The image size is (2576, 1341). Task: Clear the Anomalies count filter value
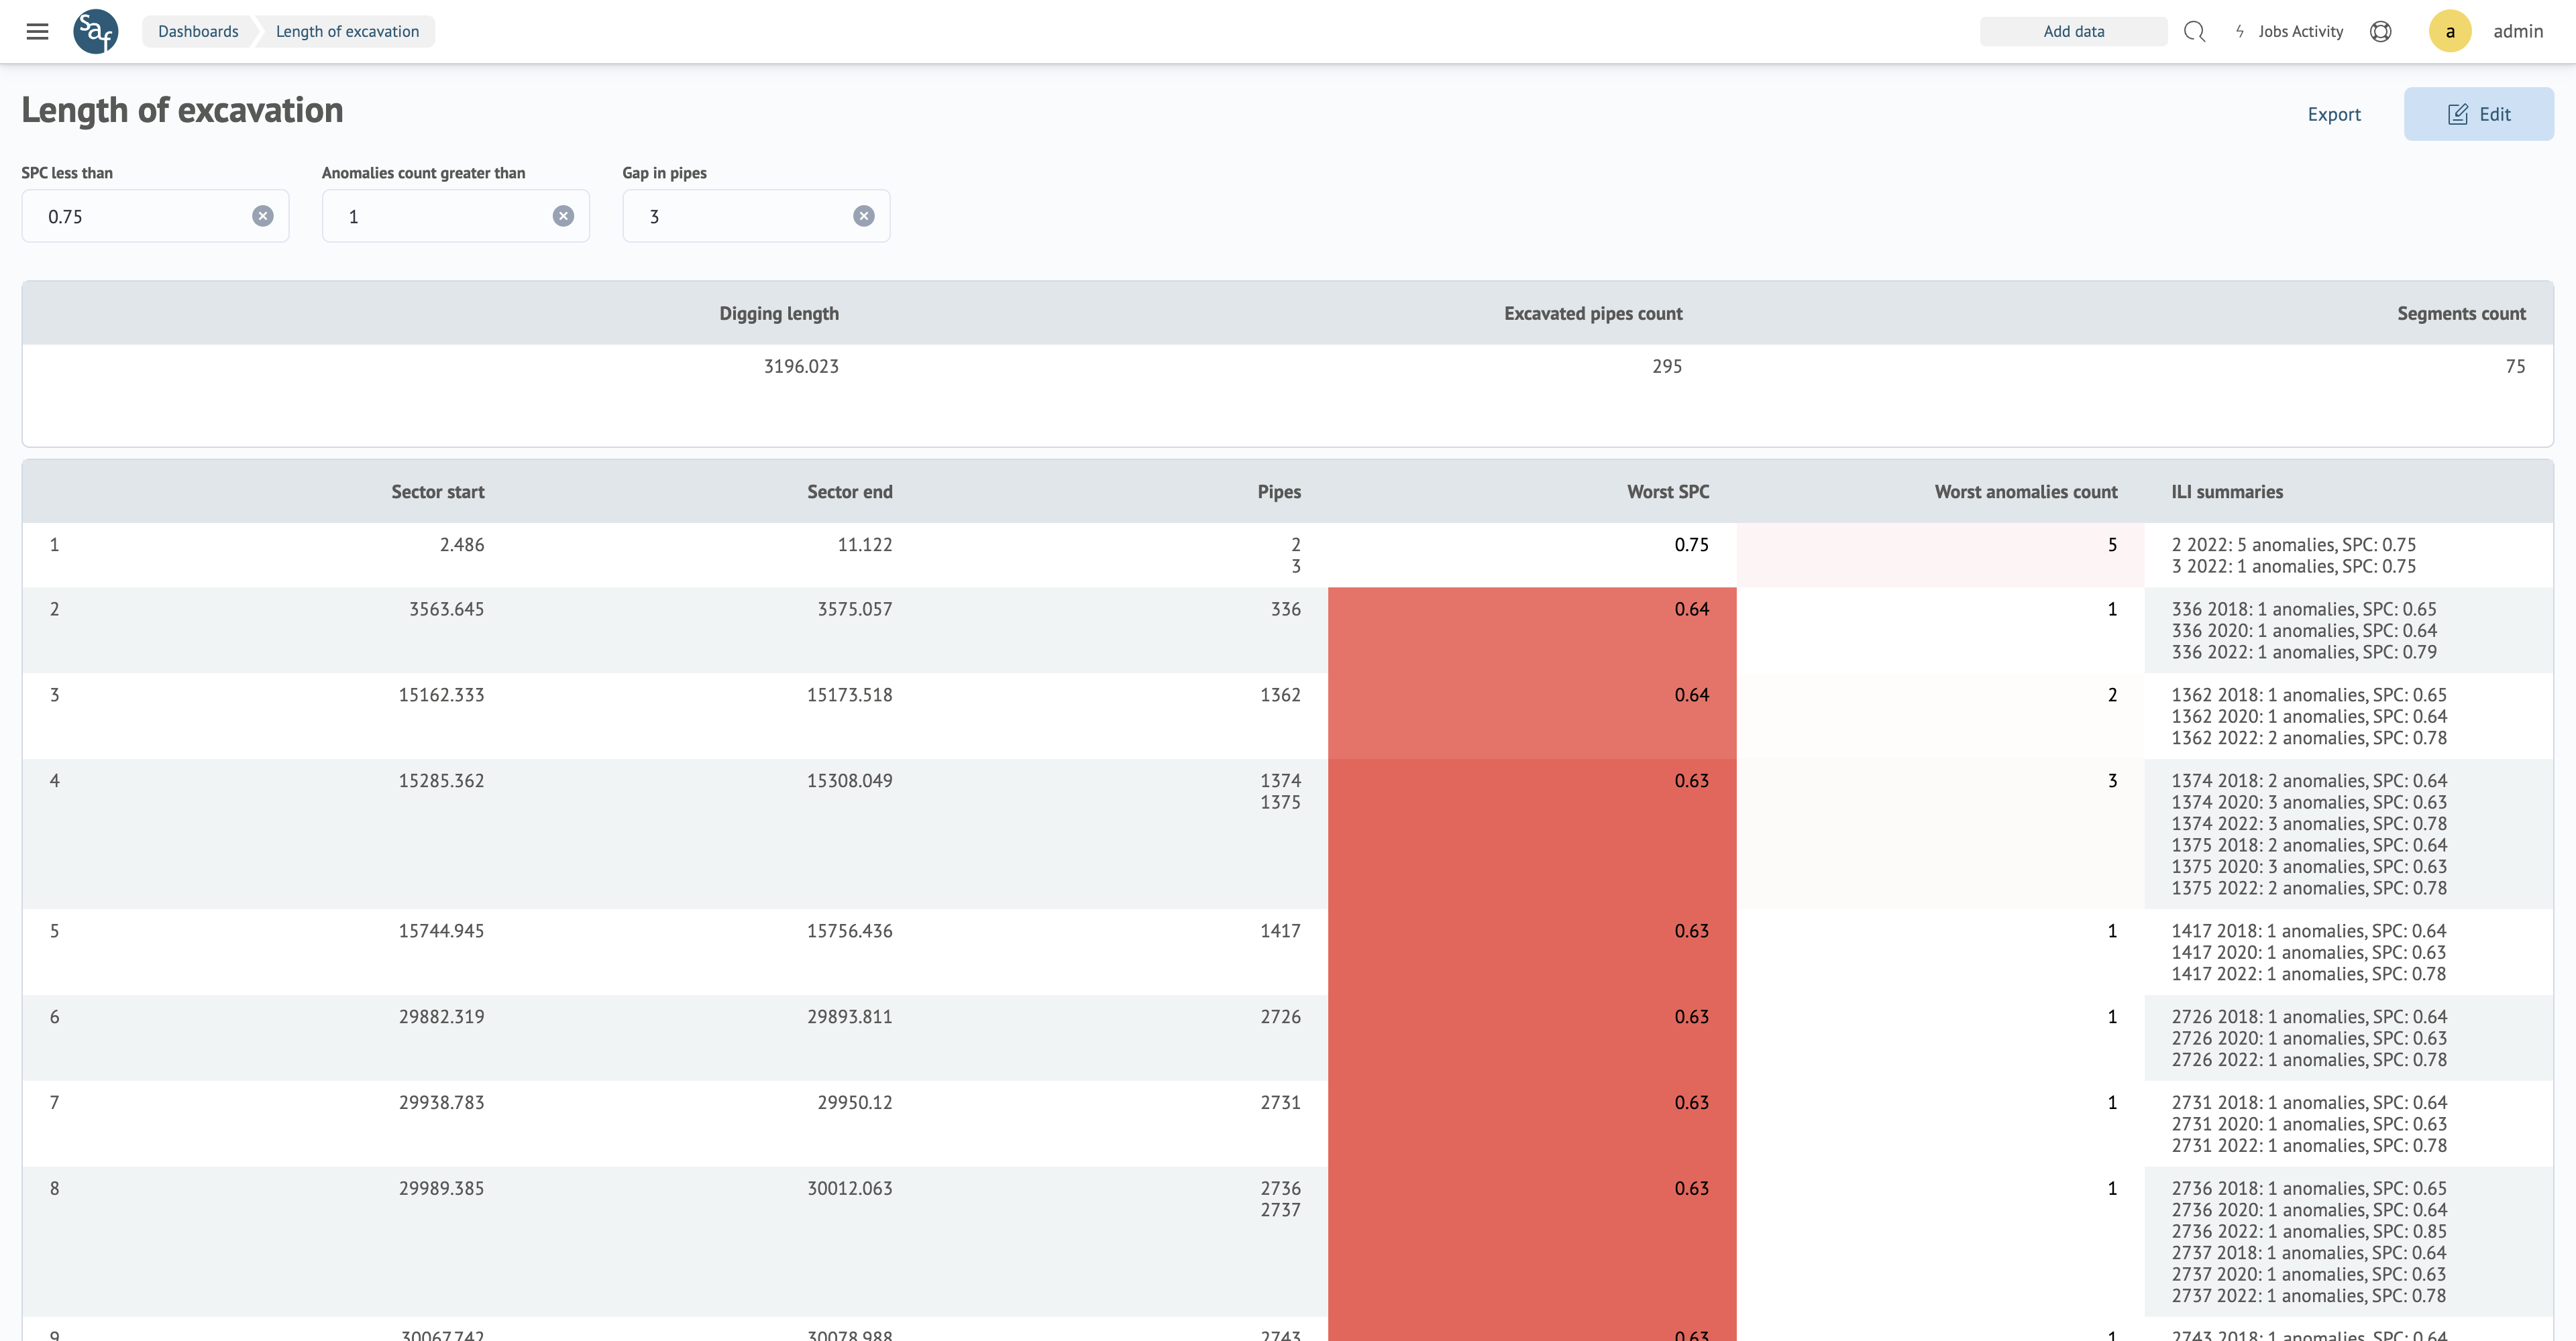tap(563, 216)
